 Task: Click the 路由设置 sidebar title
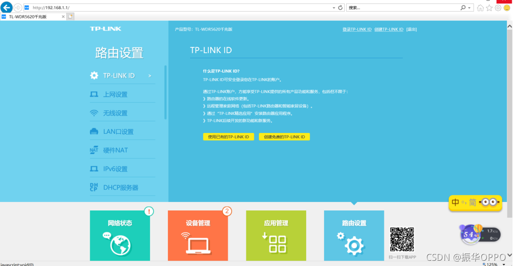click(x=119, y=53)
